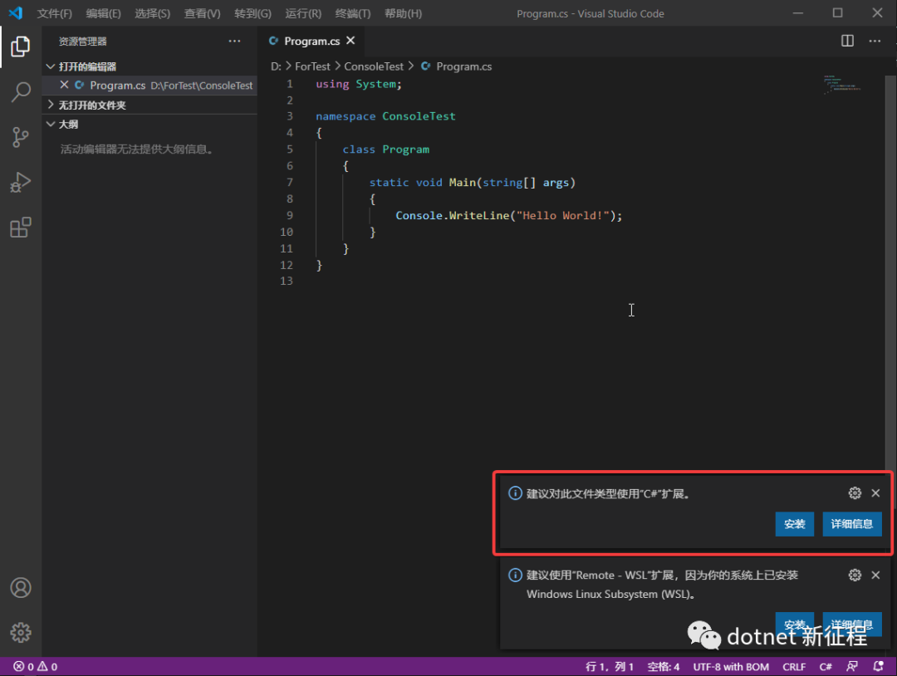Close the Program.cs editor tab
The image size is (897, 676).
tap(350, 41)
